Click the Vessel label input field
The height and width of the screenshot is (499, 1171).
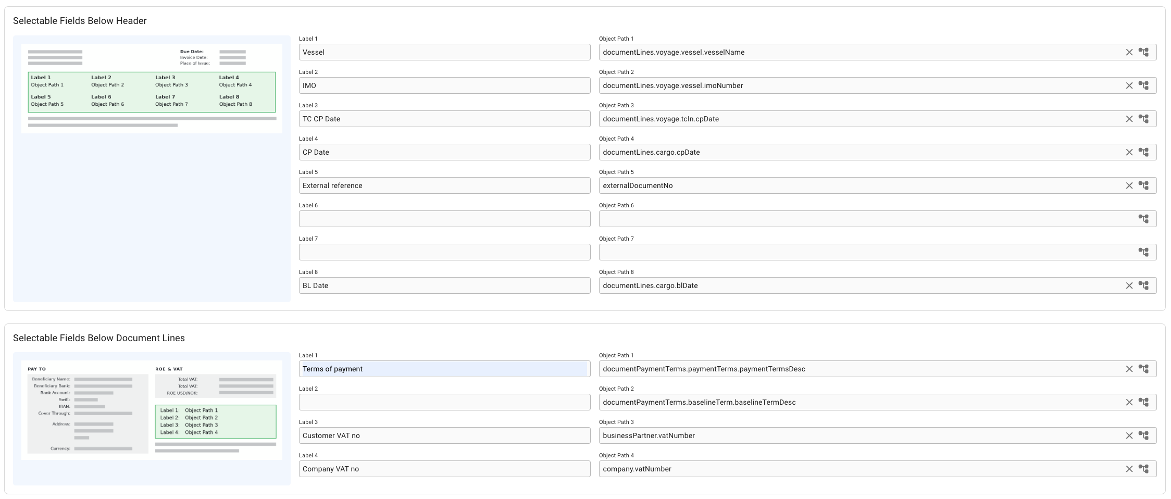(444, 52)
